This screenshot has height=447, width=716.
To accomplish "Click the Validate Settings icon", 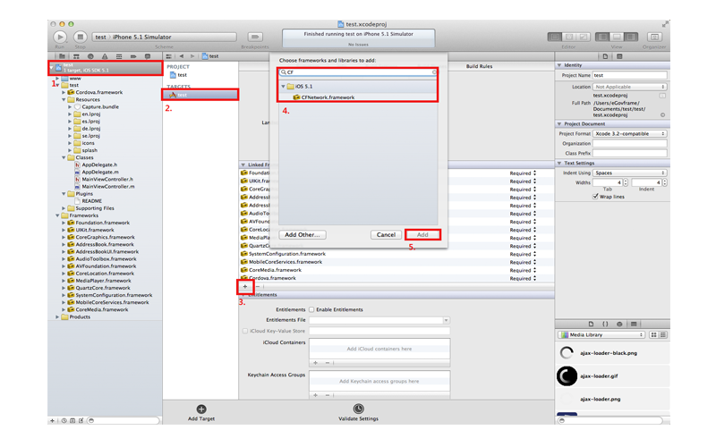I will click(358, 409).
